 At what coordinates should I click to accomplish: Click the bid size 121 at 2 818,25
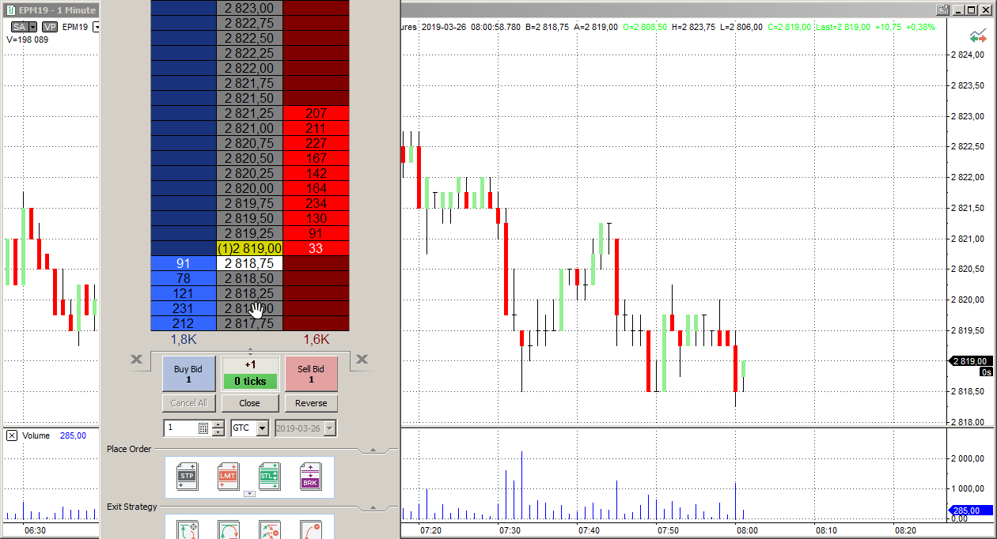coord(184,293)
